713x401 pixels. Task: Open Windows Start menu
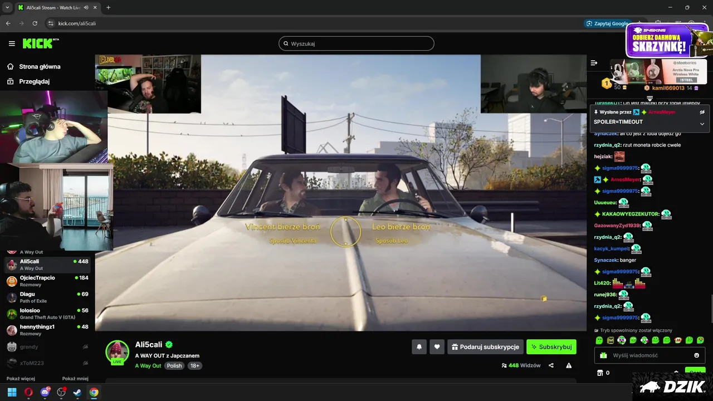12,392
